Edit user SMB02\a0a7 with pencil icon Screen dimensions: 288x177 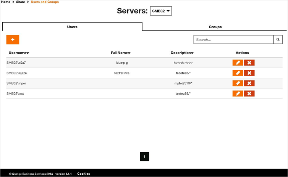coord(238,63)
